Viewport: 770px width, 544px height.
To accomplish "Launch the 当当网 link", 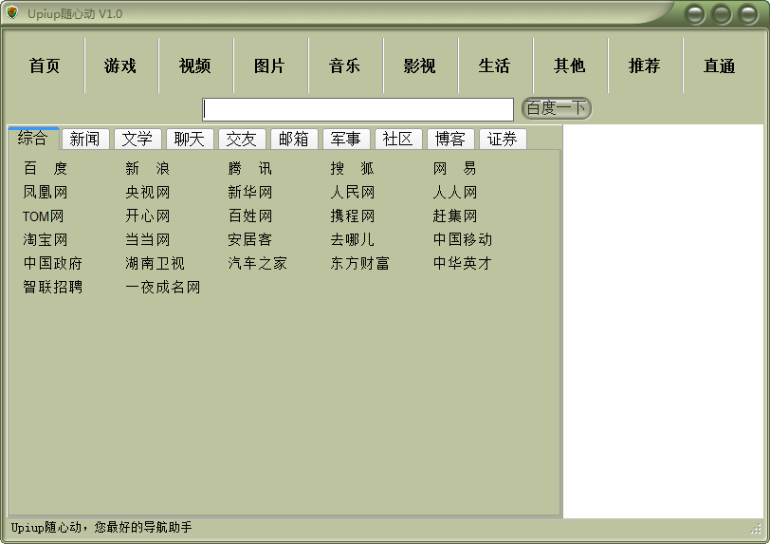I will tap(147, 239).
